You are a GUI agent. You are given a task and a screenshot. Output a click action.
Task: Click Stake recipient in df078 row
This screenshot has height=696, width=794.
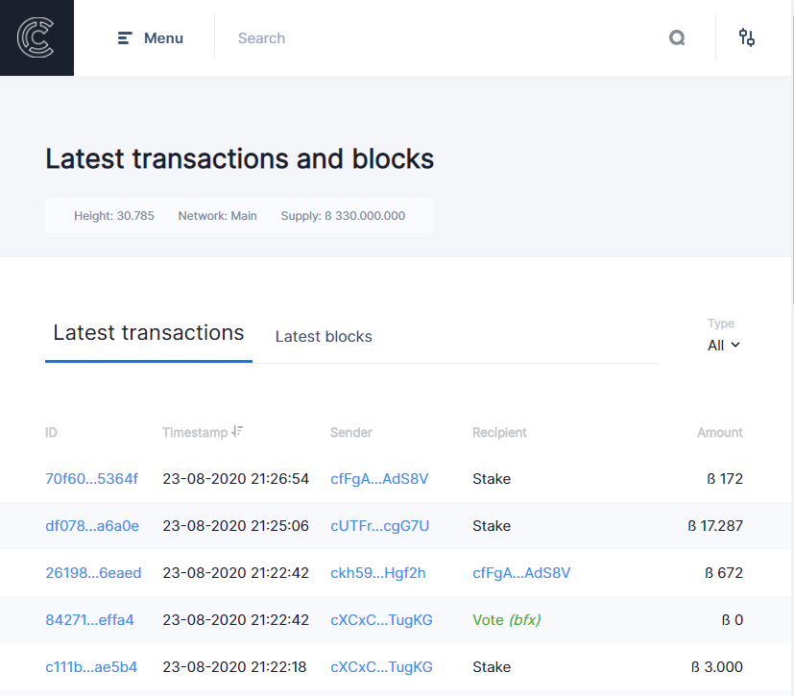coord(492,526)
